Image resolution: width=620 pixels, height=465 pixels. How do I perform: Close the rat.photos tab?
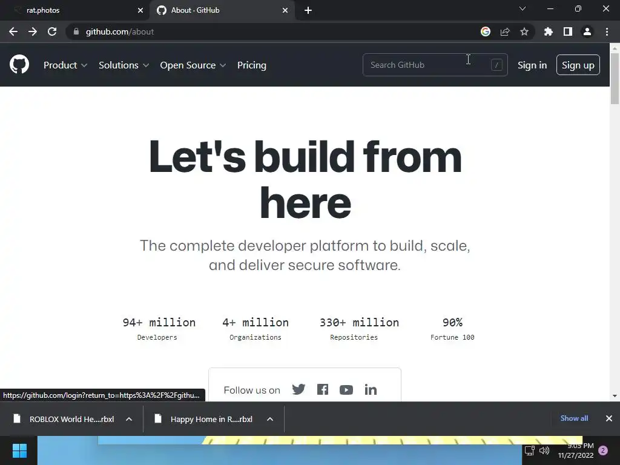pyautogui.click(x=140, y=10)
